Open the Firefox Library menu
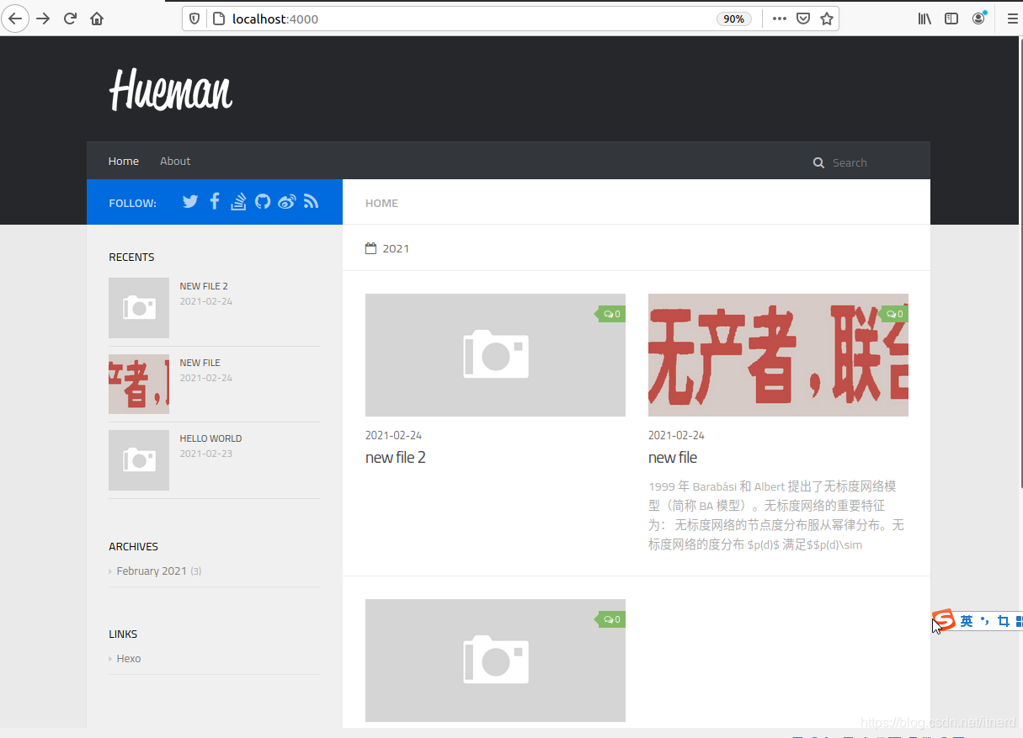Viewport: 1023px width, 738px height. (924, 18)
